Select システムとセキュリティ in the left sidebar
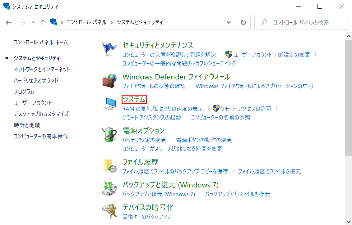 tap(37, 58)
